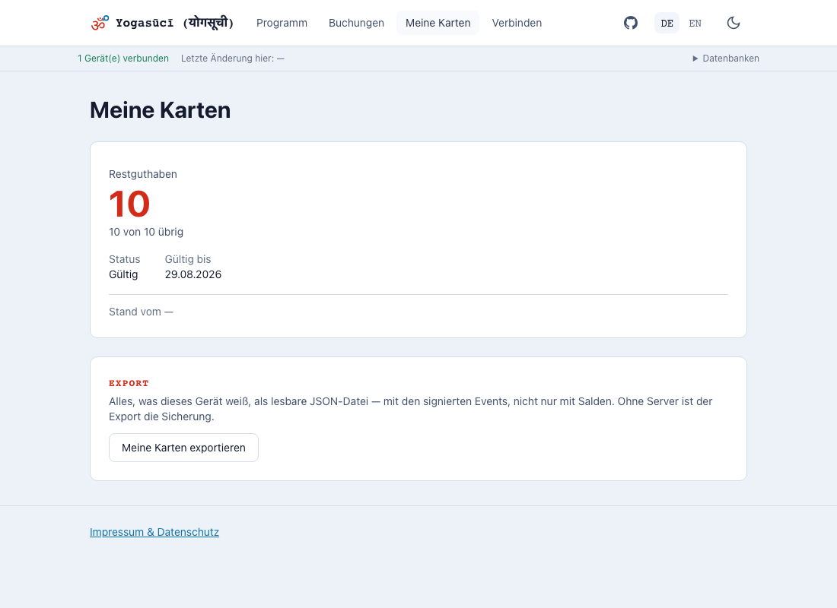This screenshot has height=608, width=837.
Task: Click the Om logo icon
Action: coord(100,23)
